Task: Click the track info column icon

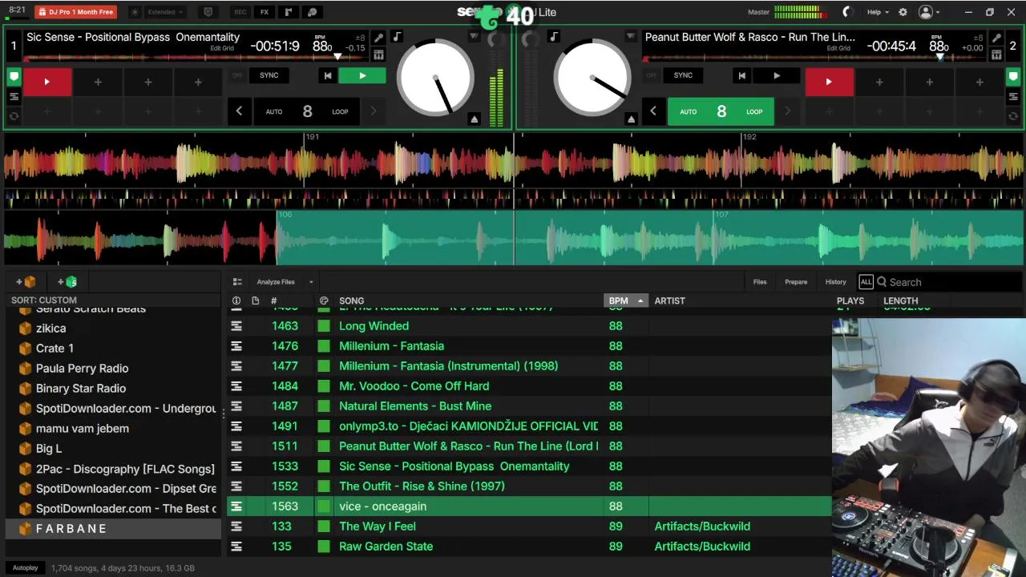Action: pyautogui.click(x=236, y=301)
